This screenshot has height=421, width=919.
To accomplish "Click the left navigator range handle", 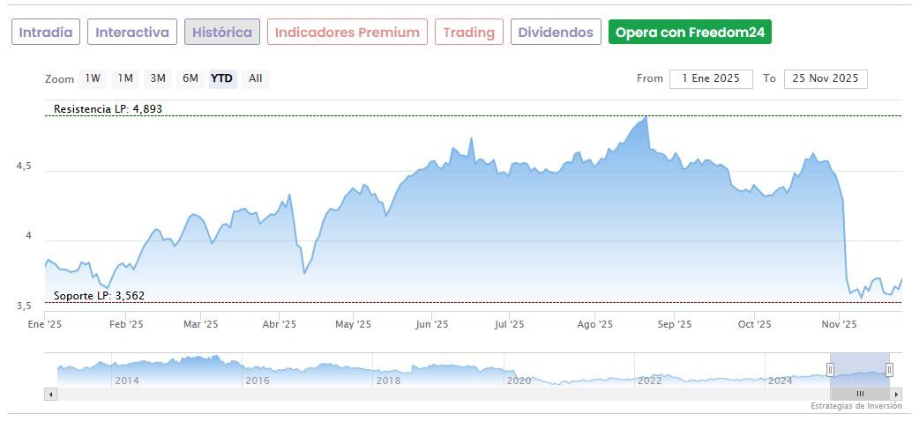I will [x=830, y=369].
